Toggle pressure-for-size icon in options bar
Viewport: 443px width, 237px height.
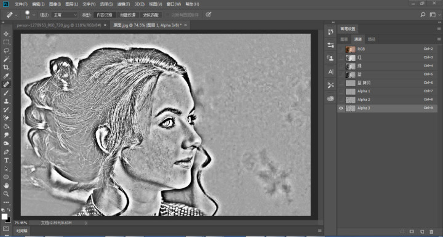pos(208,15)
